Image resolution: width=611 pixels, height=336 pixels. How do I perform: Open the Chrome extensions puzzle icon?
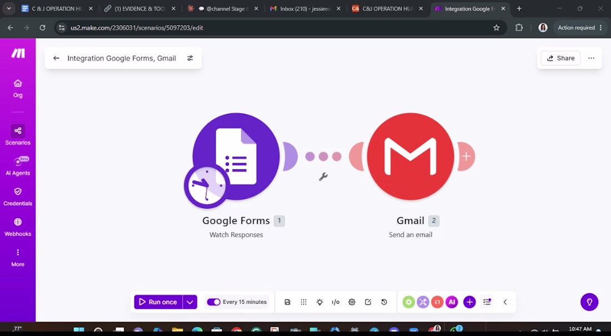click(519, 28)
